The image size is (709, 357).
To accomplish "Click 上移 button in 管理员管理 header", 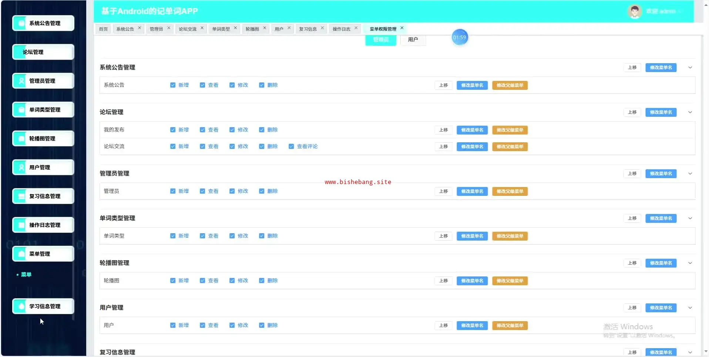I will 632,174.
